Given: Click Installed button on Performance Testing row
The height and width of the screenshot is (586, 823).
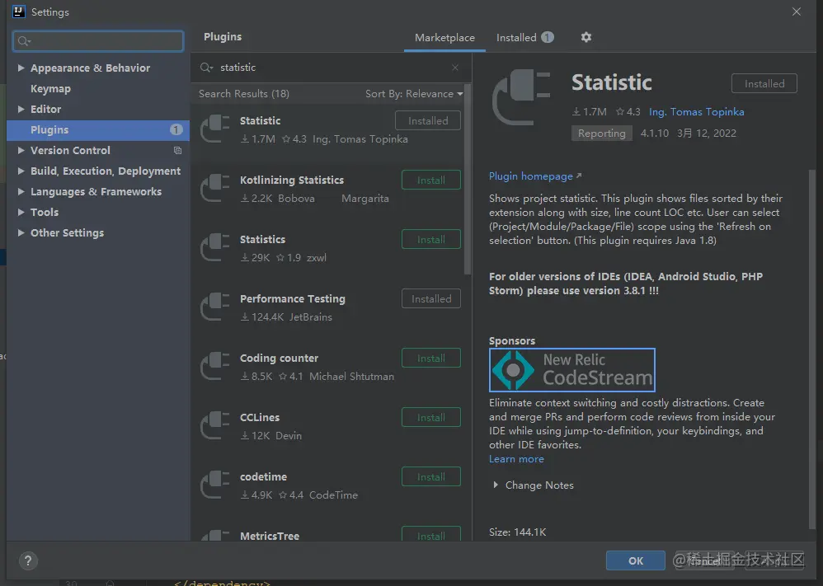Looking at the screenshot, I should 431,298.
